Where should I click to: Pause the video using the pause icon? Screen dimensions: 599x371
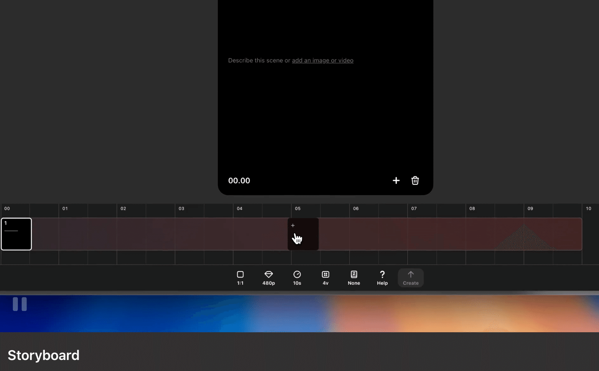coord(20,304)
